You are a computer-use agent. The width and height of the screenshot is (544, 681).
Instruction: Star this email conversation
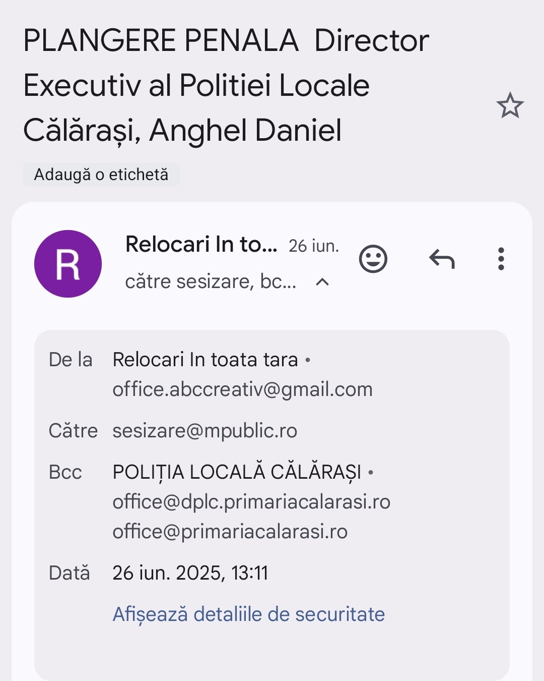pos(510,105)
